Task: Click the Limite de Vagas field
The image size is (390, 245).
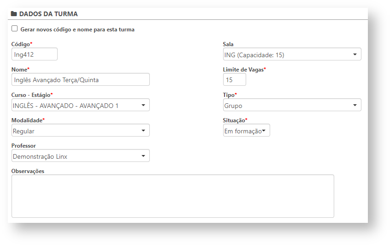Action: coord(235,80)
